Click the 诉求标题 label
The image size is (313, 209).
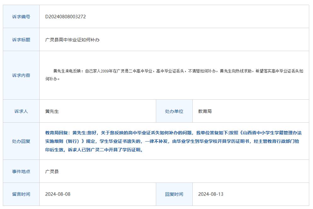pos(21,40)
